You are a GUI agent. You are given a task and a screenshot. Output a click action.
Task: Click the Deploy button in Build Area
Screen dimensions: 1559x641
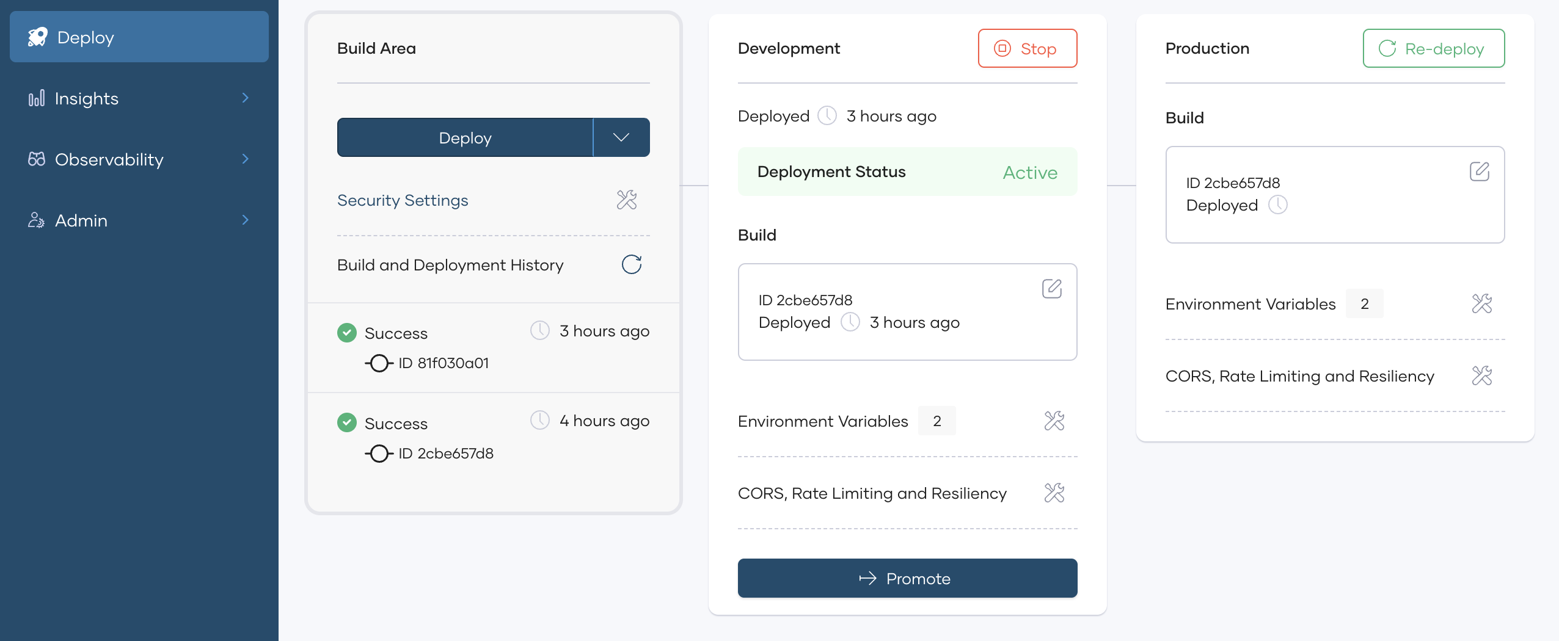click(x=465, y=137)
